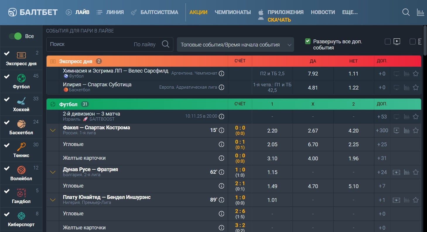
Task: Click the Apple app download icon
Action: pos(261,12)
